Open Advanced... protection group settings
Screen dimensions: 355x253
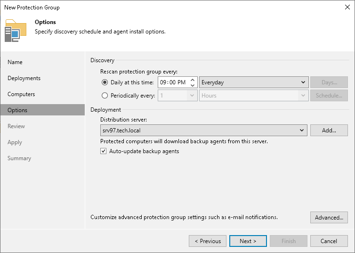[329, 218]
